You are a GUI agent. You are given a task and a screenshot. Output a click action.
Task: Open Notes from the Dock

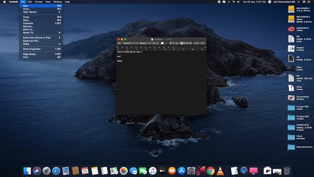coord(95,171)
